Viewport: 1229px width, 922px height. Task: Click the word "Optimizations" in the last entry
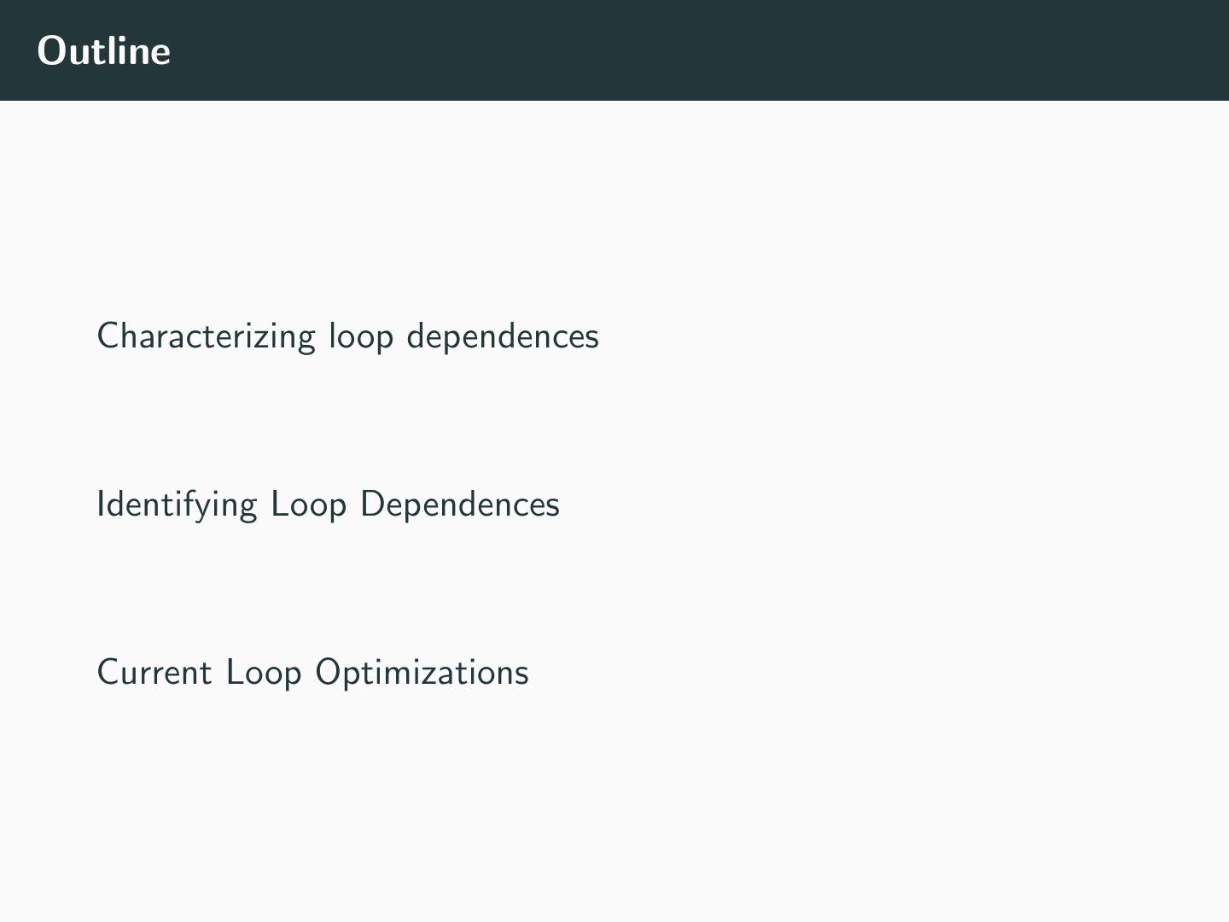coord(422,673)
